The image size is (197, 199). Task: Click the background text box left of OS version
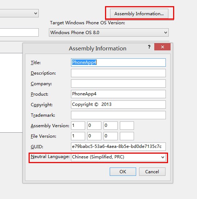click(19, 33)
